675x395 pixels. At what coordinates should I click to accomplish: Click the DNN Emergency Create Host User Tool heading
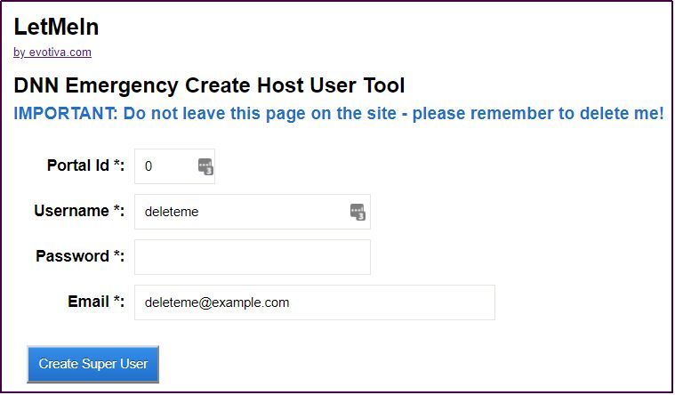coord(209,85)
